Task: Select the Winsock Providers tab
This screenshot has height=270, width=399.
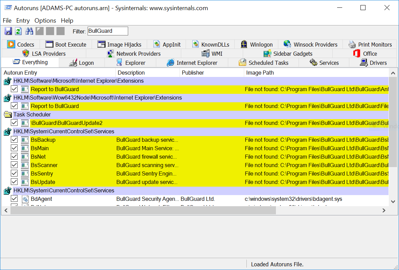Action: click(x=310, y=45)
